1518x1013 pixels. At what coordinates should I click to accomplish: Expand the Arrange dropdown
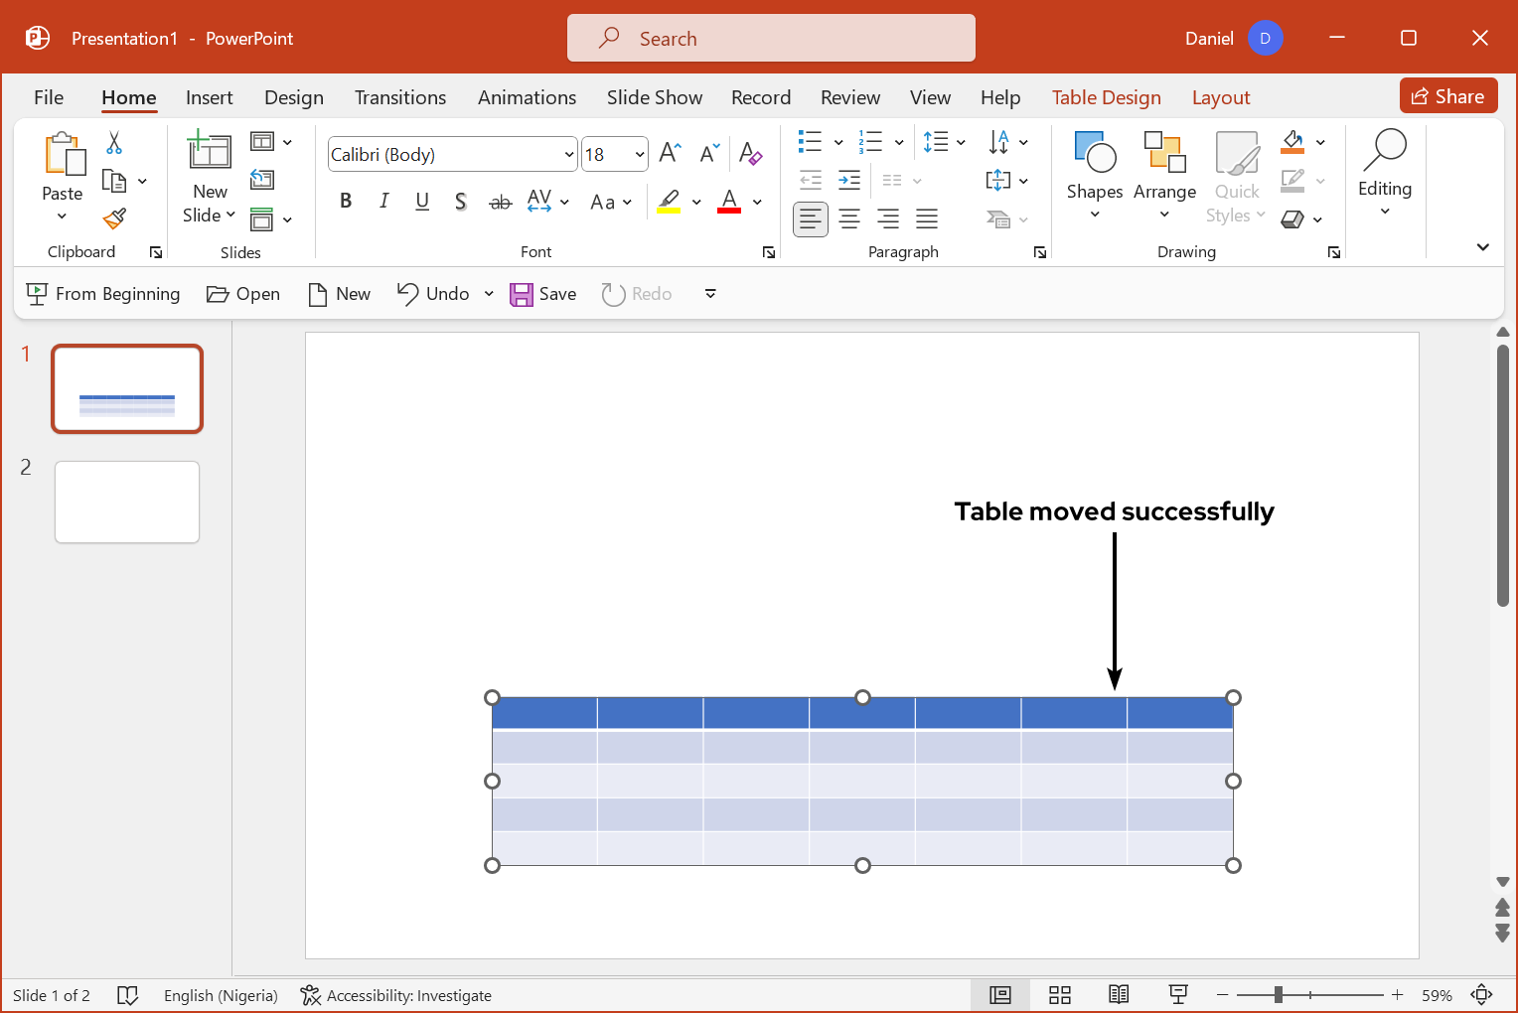click(x=1164, y=215)
